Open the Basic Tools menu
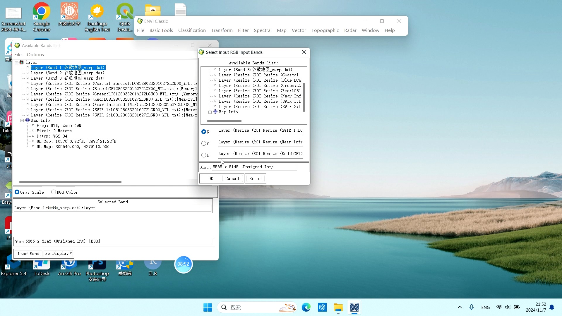Image resolution: width=562 pixels, height=316 pixels. coord(161,30)
